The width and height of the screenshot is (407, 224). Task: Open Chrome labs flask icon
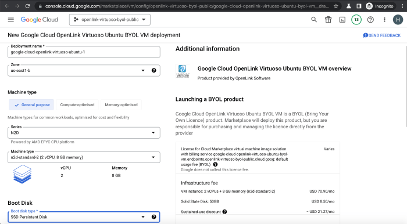[x=349, y=6]
